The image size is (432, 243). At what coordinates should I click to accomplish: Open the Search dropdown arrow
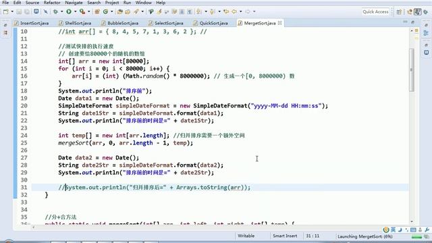click(x=142, y=11)
